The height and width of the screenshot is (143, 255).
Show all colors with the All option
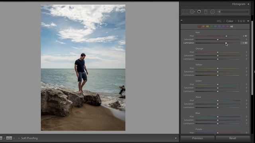pyautogui.click(x=231, y=27)
